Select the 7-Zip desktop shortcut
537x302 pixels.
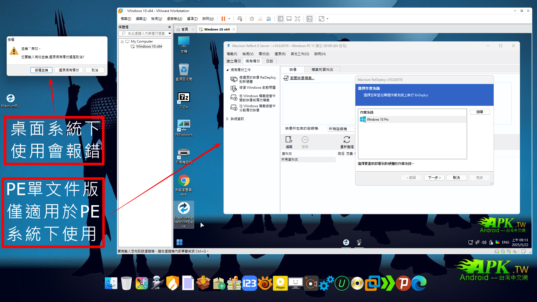click(184, 100)
